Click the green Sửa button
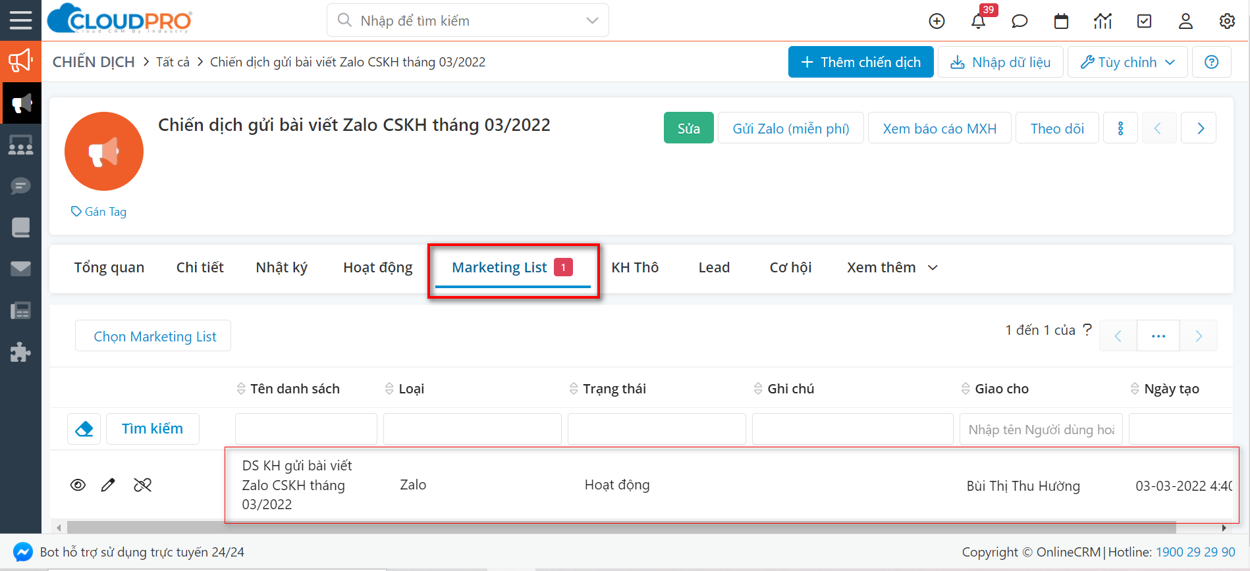 point(689,128)
